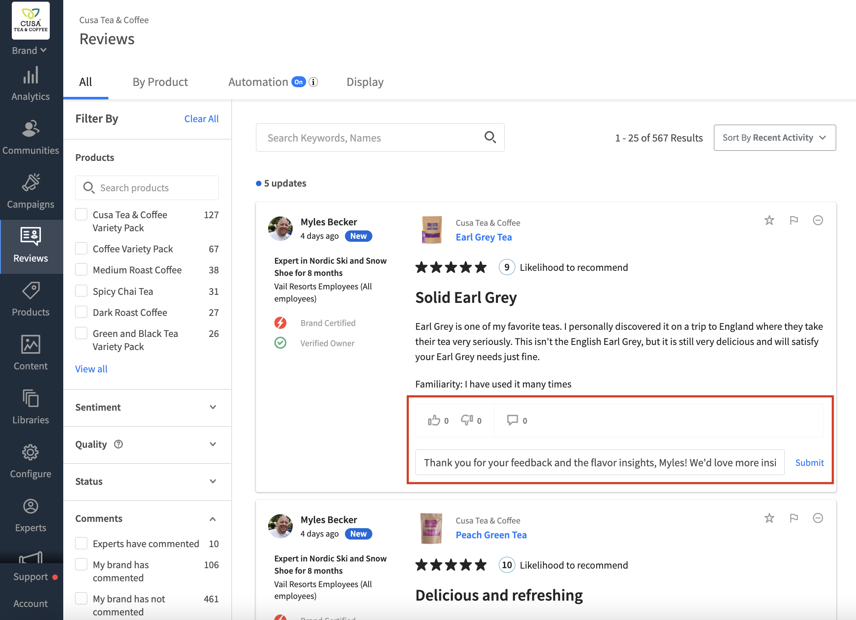Click the Search products field
The width and height of the screenshot is (856, 620).
pyautogui.click(x=147, y=188)
